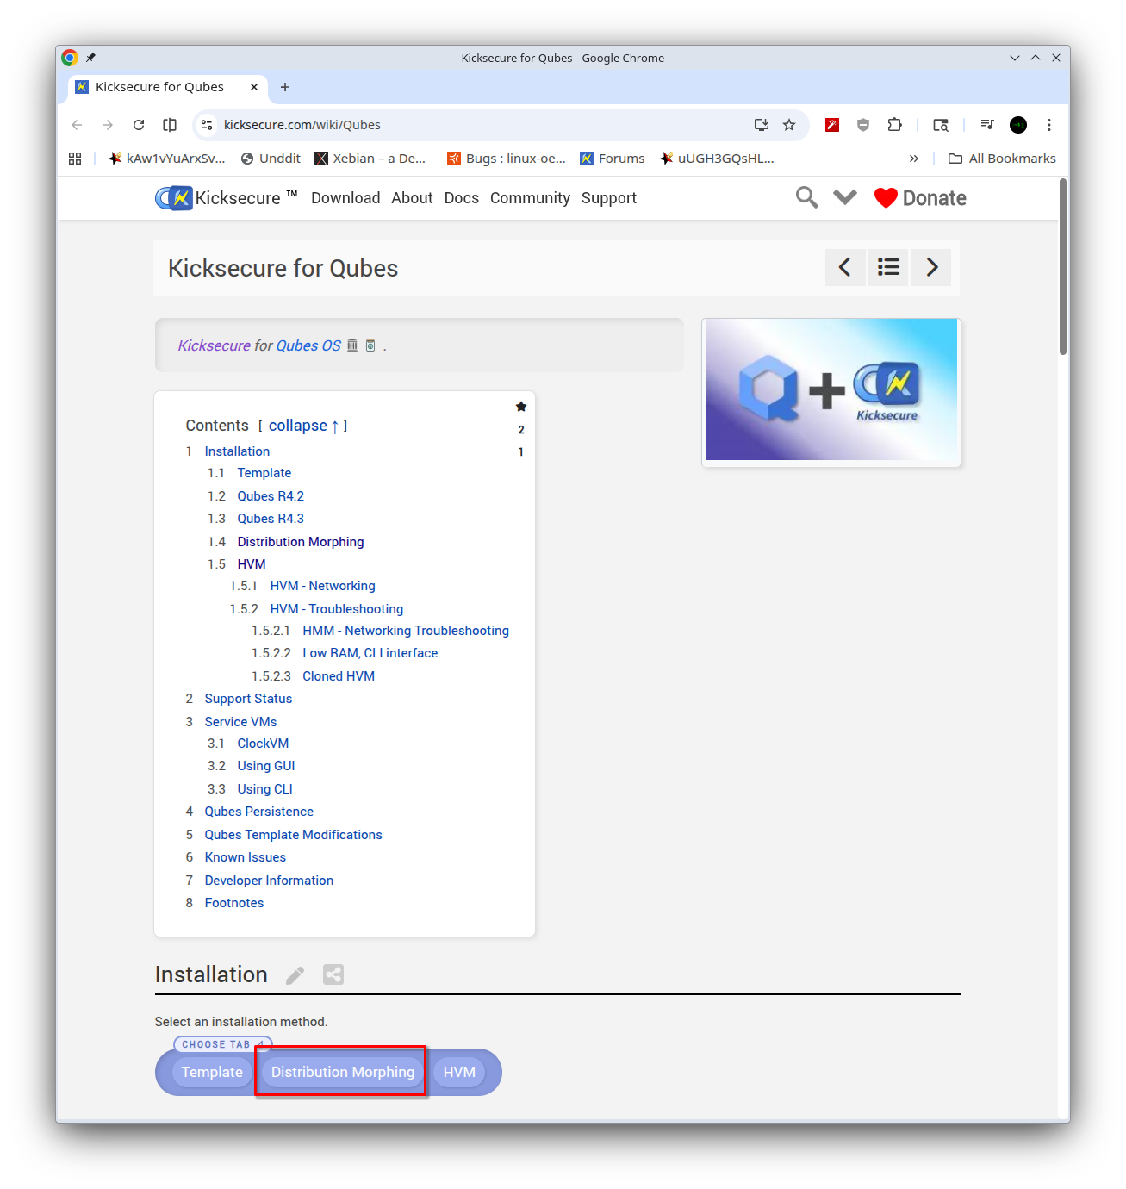1126x1189 pixels.
Task: Click the red heart Donate icon
Action: click(x=886, y=198)
